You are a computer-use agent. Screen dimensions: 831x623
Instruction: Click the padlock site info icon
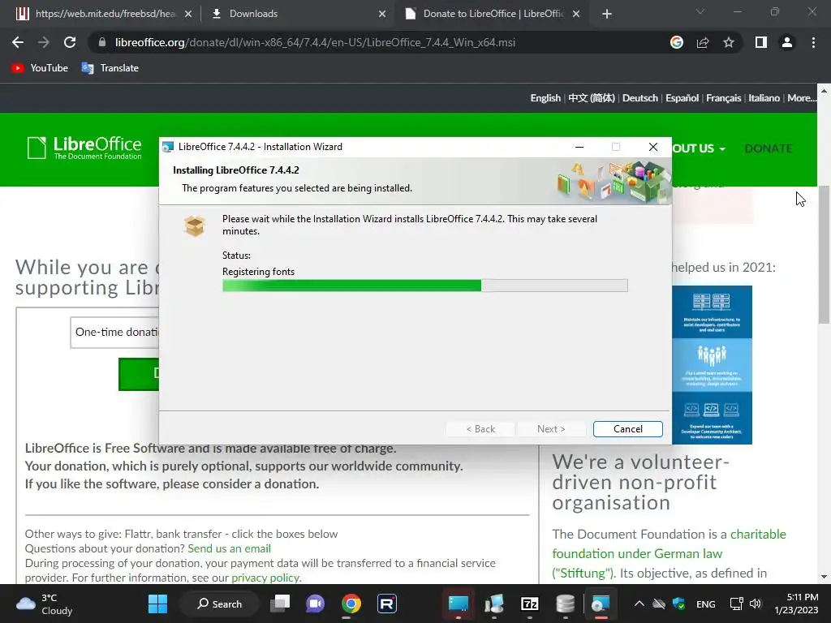tap(101, 42)
